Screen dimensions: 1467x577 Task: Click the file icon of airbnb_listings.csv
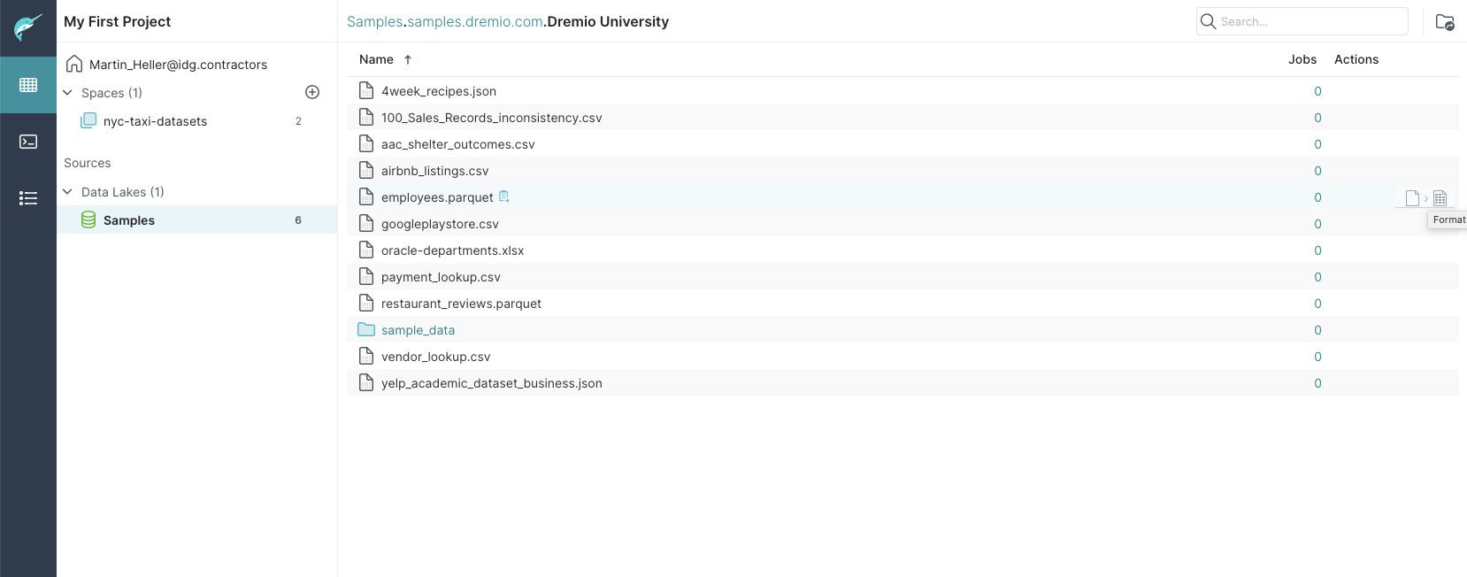[366, 170]
